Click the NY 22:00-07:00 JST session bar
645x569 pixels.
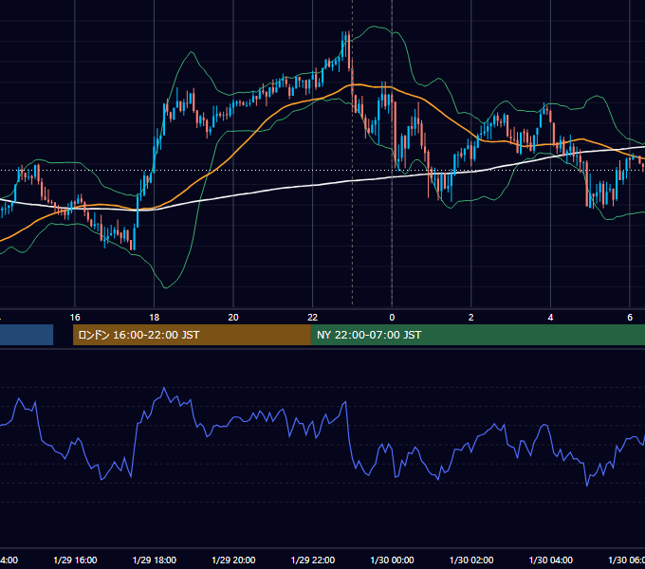coord(477,335)
